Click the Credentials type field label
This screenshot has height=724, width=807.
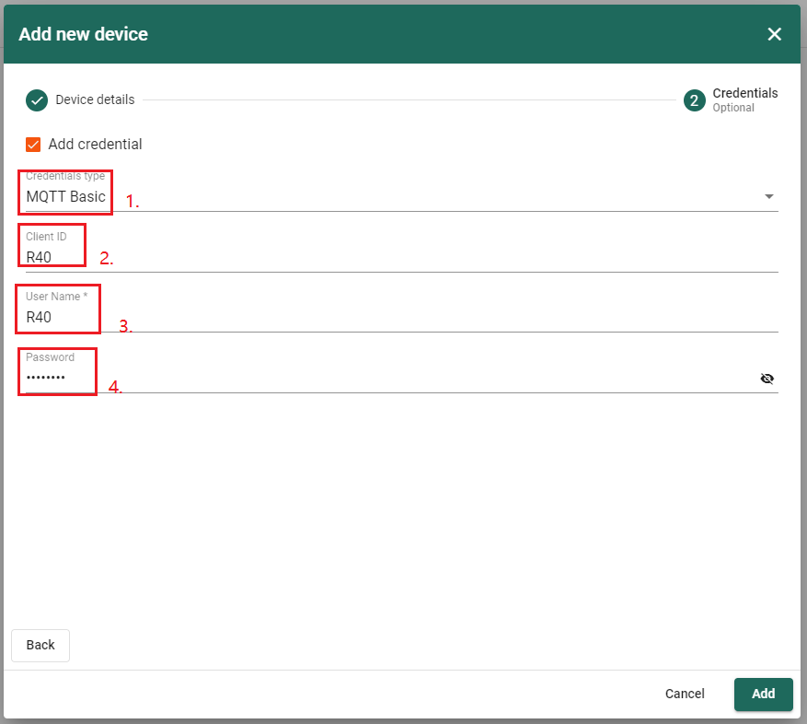pyautogui.click(x=64, y=176)
